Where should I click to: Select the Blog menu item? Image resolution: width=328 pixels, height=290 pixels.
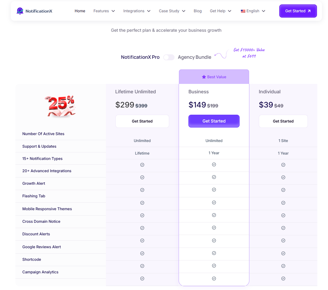[x=197, y=11]
